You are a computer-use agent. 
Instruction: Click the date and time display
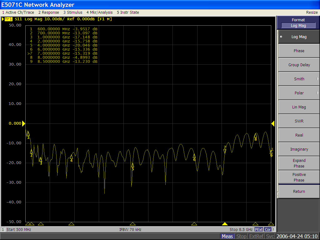(x=297, y=236)
